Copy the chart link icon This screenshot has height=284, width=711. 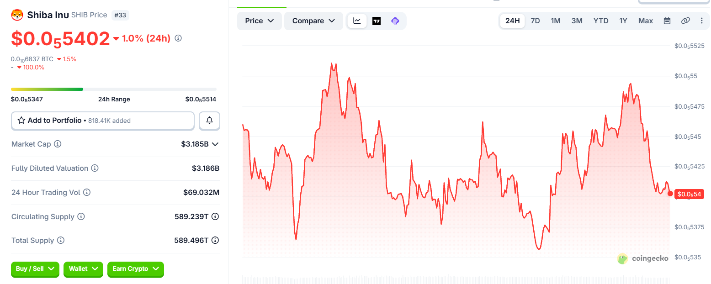point(685,21)
